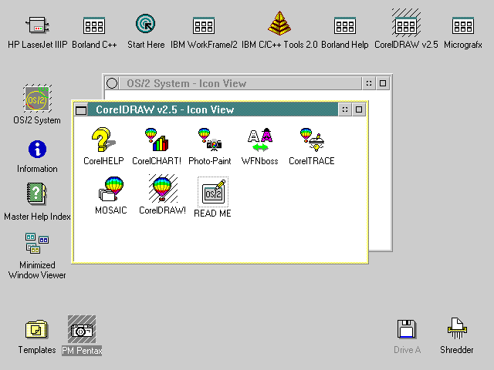
Task: Open the IBM WorkFrame/2 folder
Action: pos(204,25)
